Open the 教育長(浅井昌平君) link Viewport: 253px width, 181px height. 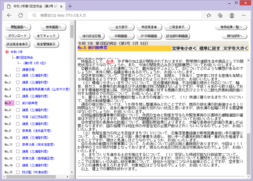(37, 131)
